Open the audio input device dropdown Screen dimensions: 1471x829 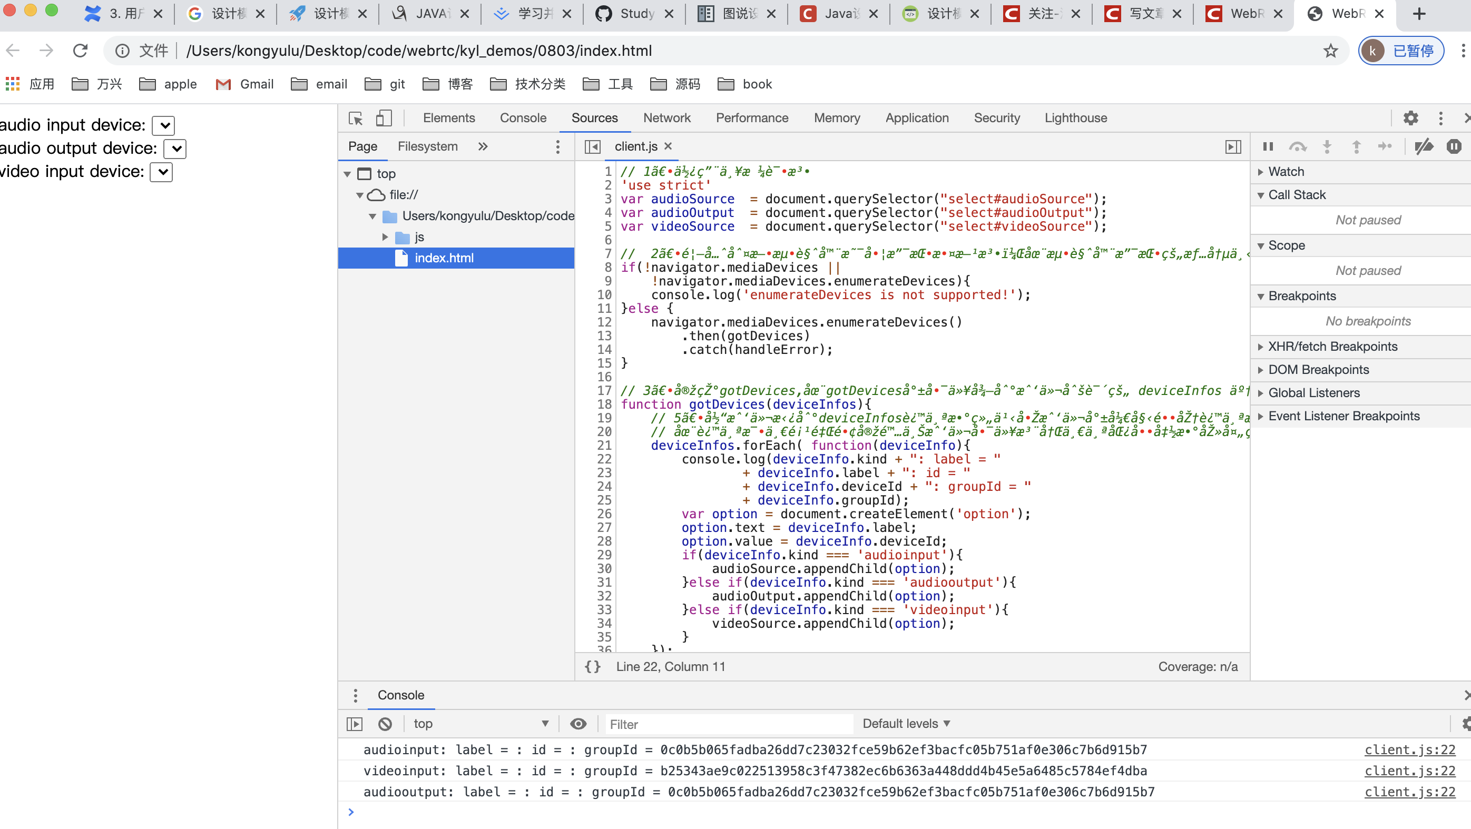(x=164, y=125)
